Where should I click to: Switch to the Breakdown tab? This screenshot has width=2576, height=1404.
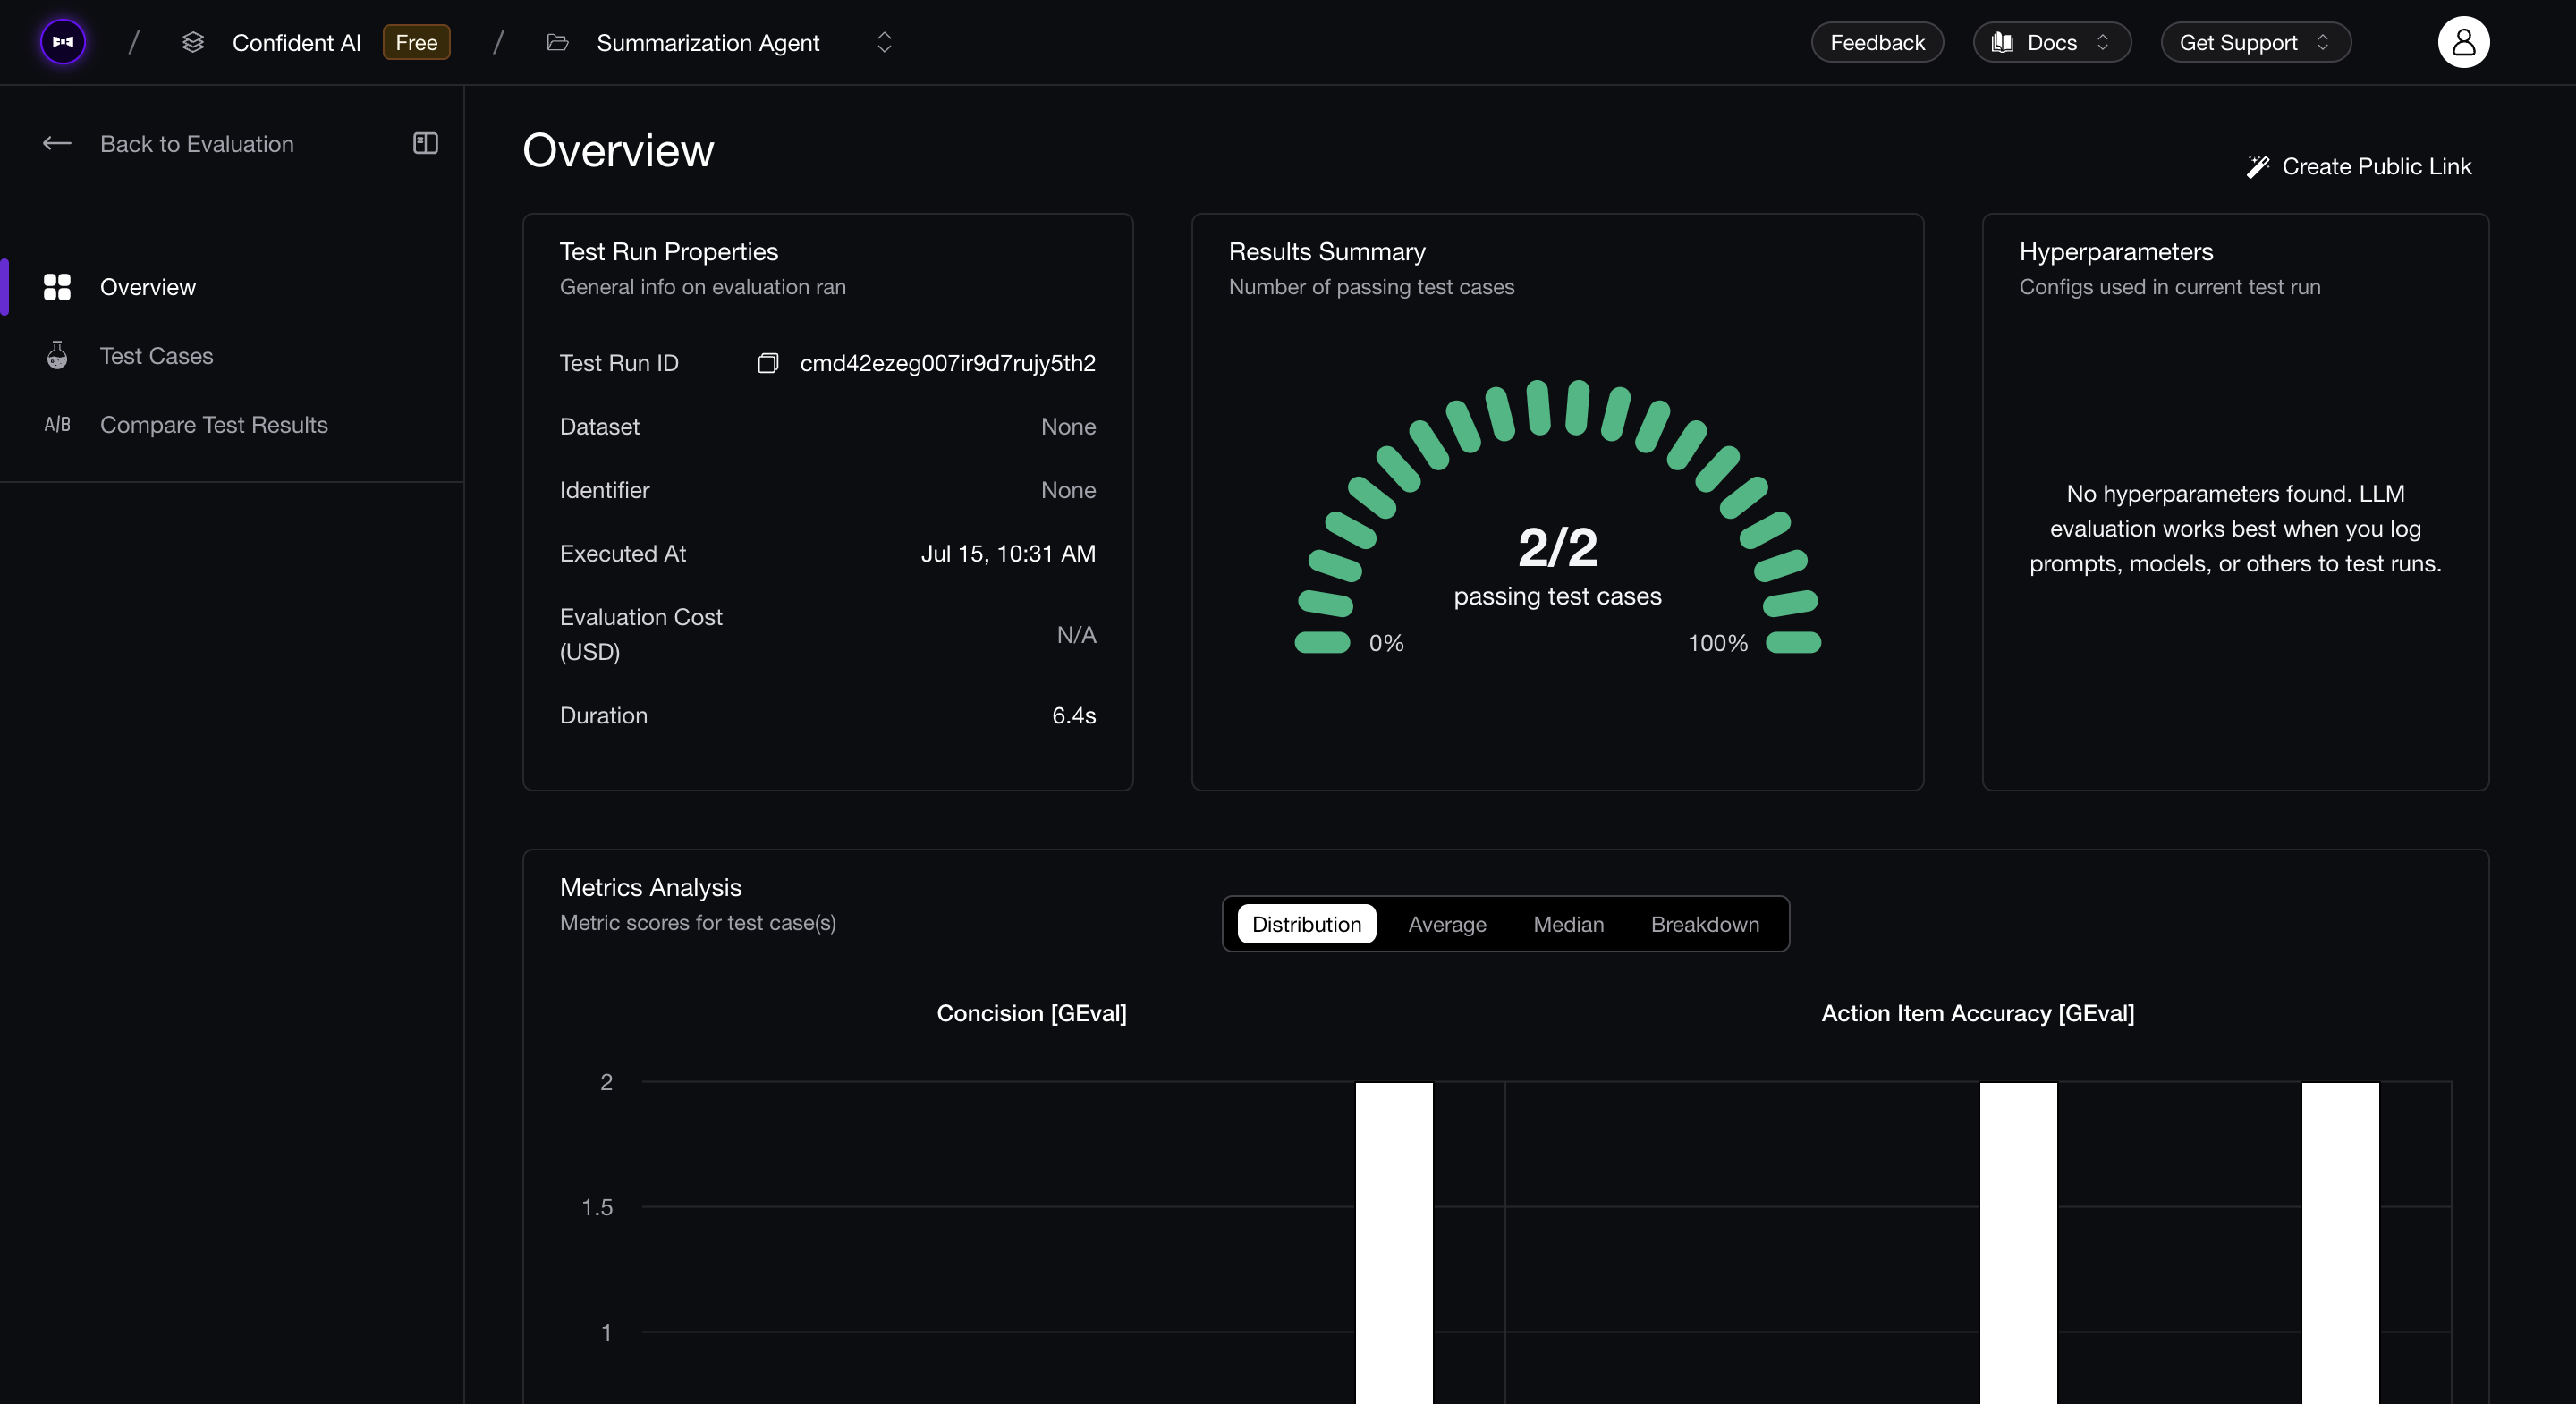pyautogui.click(x=1705, y=924)
